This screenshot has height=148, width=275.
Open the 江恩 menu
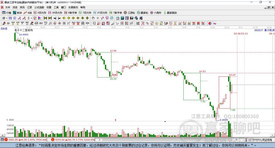(30, 7)
